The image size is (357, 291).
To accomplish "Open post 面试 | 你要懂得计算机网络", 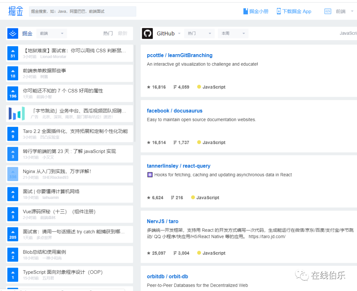I will tap(51, 191).
